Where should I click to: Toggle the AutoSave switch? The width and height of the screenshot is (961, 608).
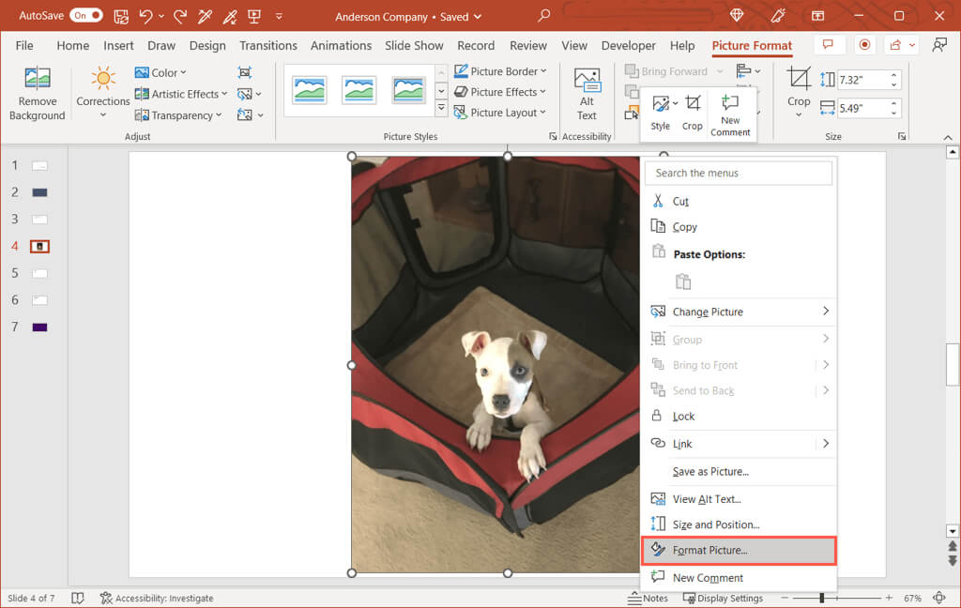[x=86, y=16]
